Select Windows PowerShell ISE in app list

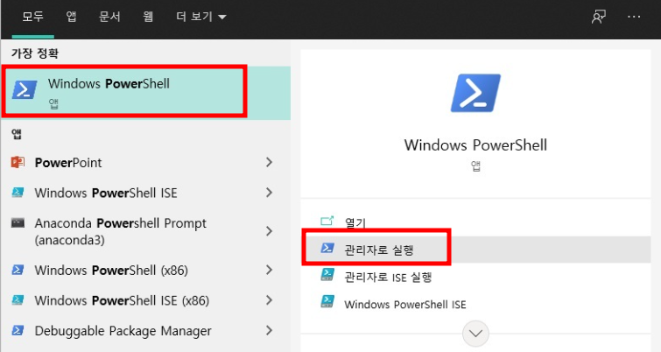pos(146,193)
